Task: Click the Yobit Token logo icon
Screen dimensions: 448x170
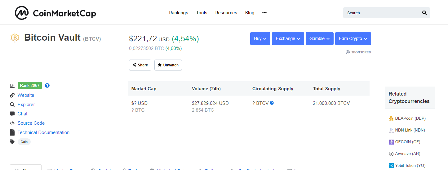Action: [x=391, y=166]
